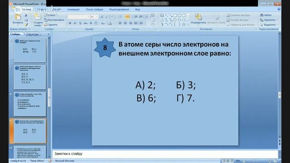
Task: Click the Find (Найти) button
Action: click(x=266, y=15)
